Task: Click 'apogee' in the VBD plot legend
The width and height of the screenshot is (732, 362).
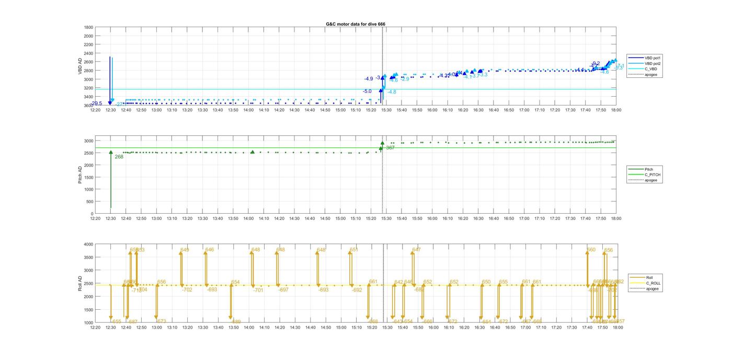Action: (x=650, y=74)
